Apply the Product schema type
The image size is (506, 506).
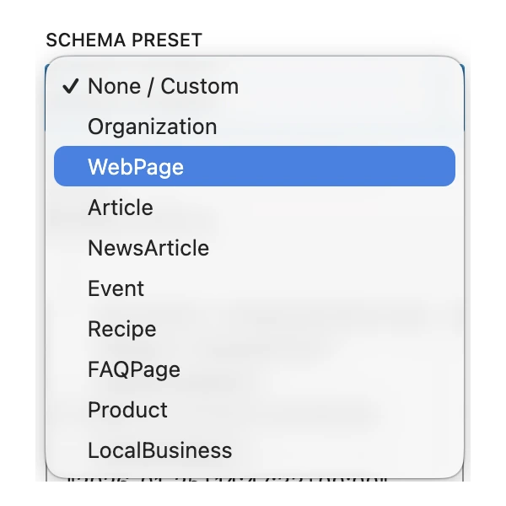tap(128, 410)
